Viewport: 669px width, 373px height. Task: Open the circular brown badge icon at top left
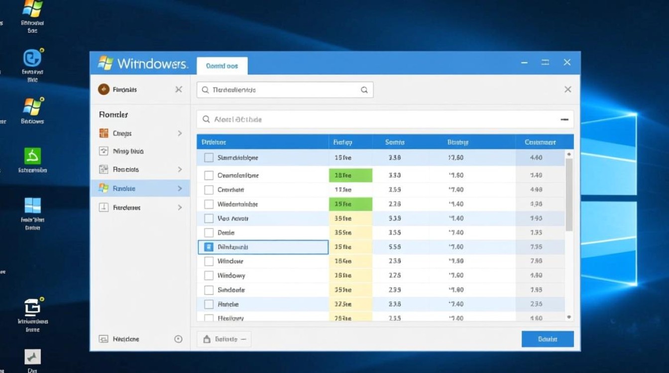104,89
